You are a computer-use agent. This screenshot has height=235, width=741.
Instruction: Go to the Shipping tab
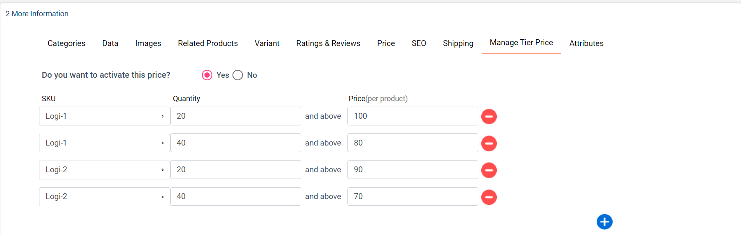click(458, 43)
